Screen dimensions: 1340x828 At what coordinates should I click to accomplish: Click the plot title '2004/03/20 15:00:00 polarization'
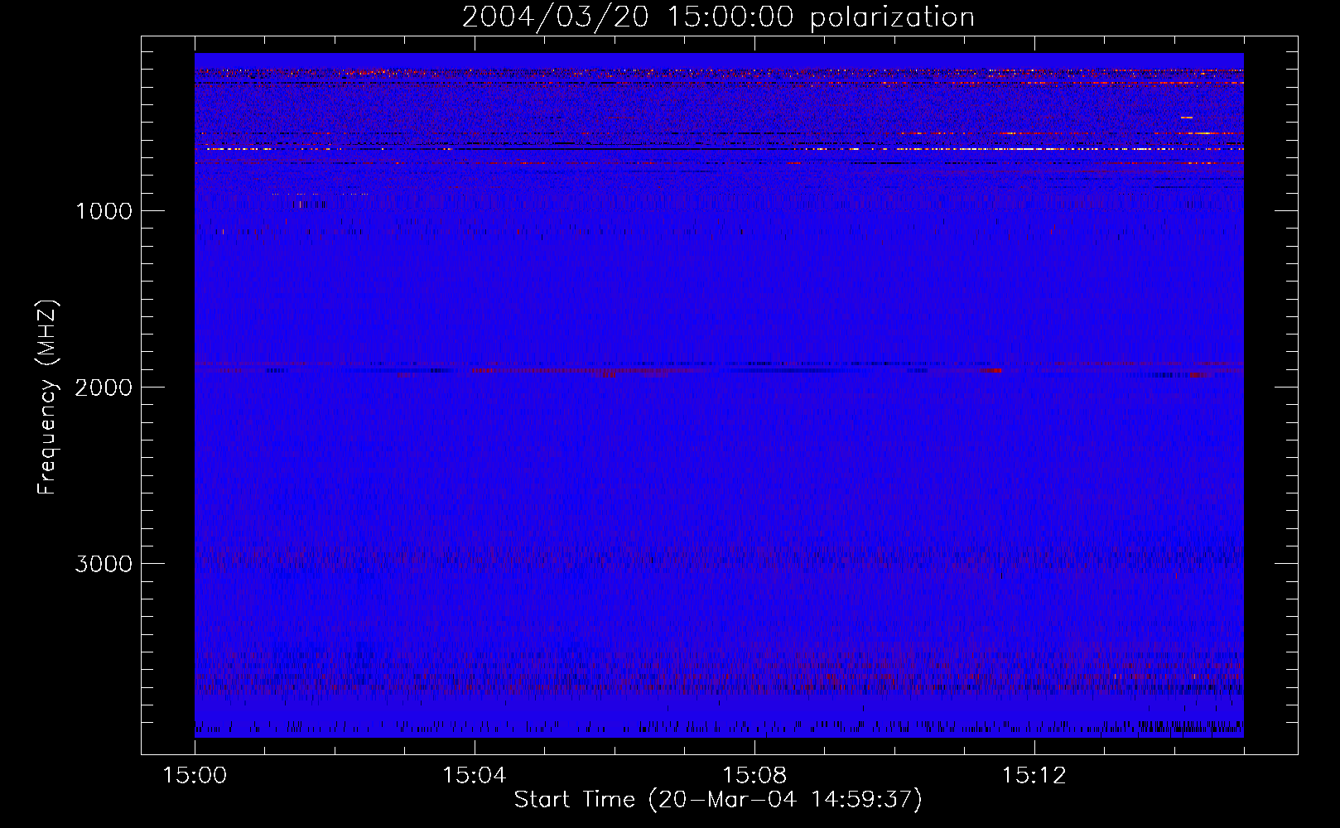tap(718, 17)
